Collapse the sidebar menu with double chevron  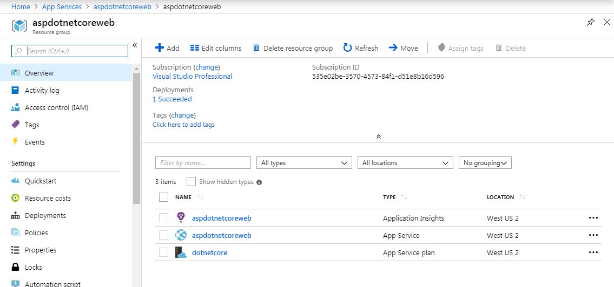pyautogui.click(x=135, y=45)
